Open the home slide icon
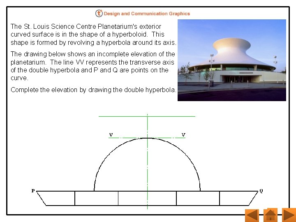Image resolution: width=296 pixels, height=222 pixels. point(271,215)
